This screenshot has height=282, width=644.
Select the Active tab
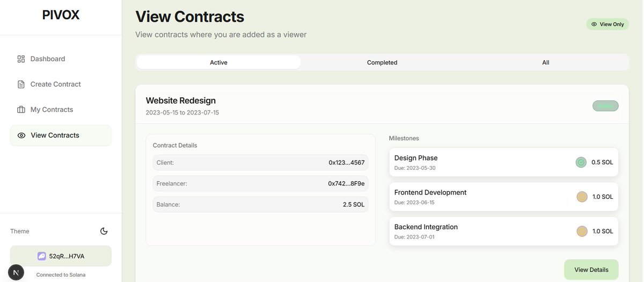click(x=218, y=62)
